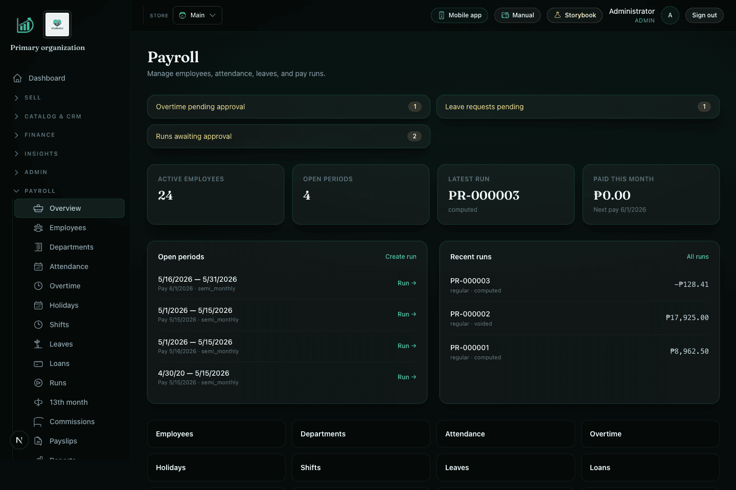Open the Manual button
Viewport: 736px width, 490px height.
517,15
